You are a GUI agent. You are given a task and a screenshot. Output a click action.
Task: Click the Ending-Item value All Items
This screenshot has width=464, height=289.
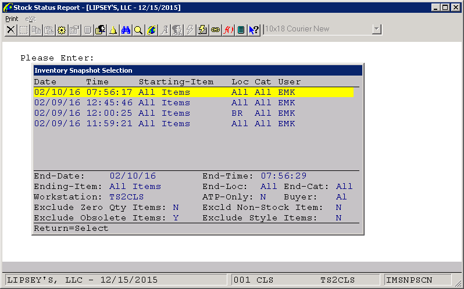135,187
